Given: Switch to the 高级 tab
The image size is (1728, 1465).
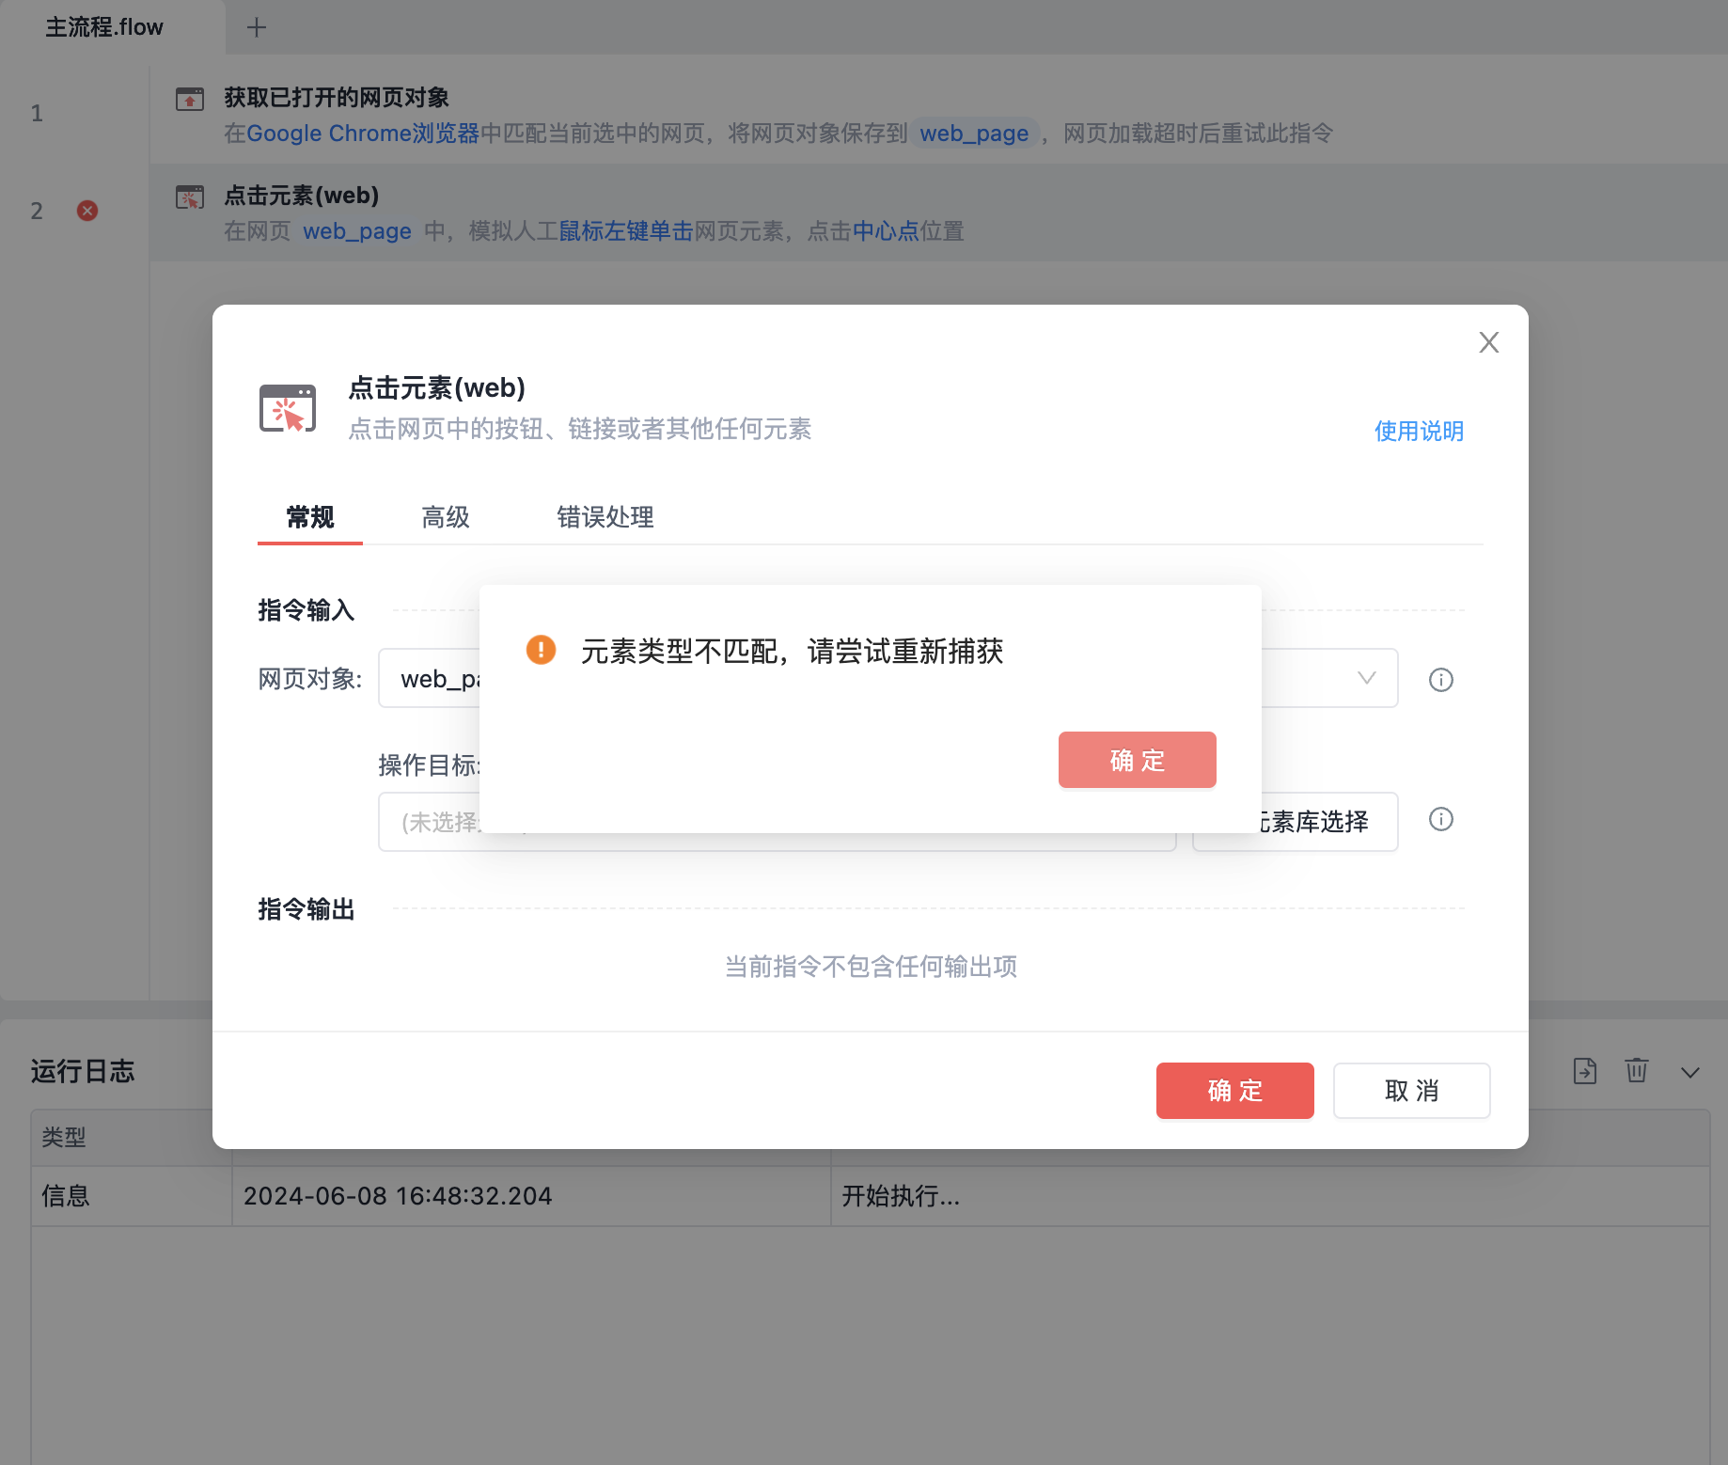Looking at the screenshot, I should point(446,516).
